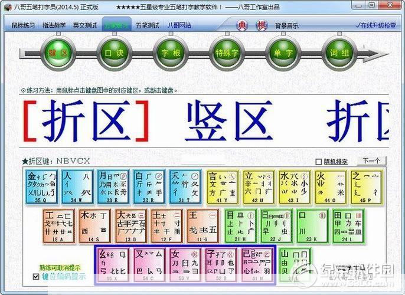Click the red 棋 icon
Image resolution: width=405 pixels, height=295 pixels.
point(262,26)
